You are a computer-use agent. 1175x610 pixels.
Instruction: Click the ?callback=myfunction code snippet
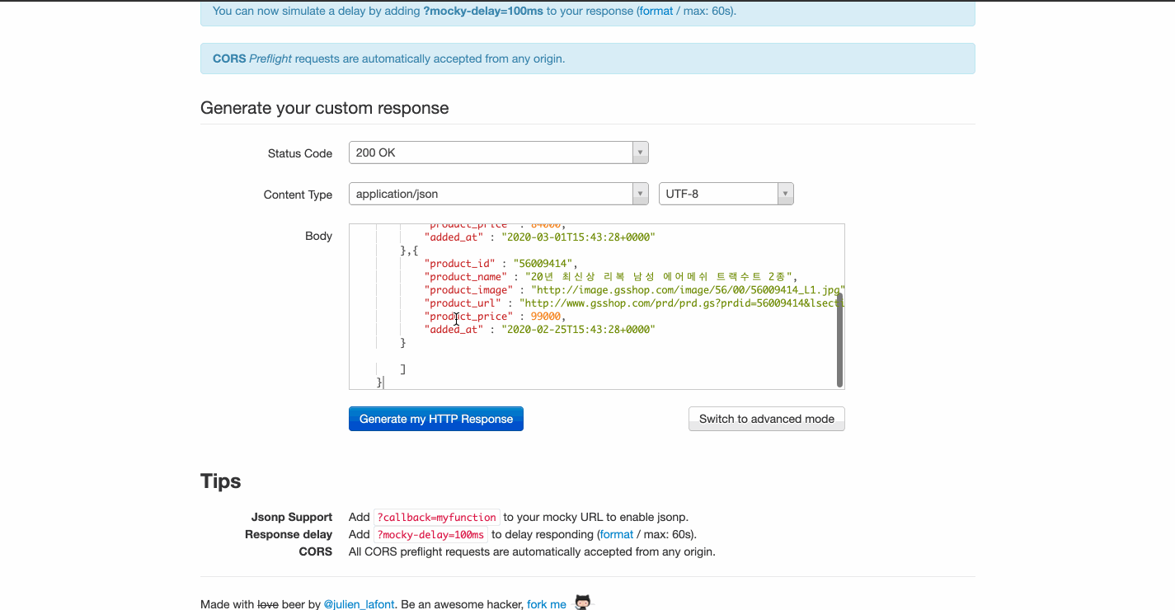436,517
